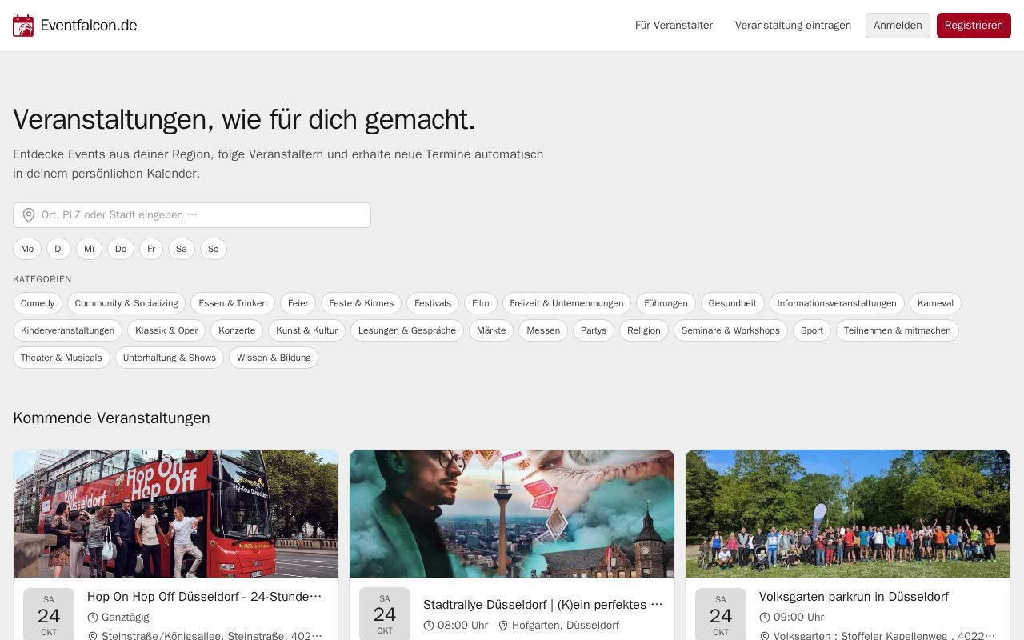The image size is (1024, 640).
Task: Click the Anmelden button
Action: 898,26
